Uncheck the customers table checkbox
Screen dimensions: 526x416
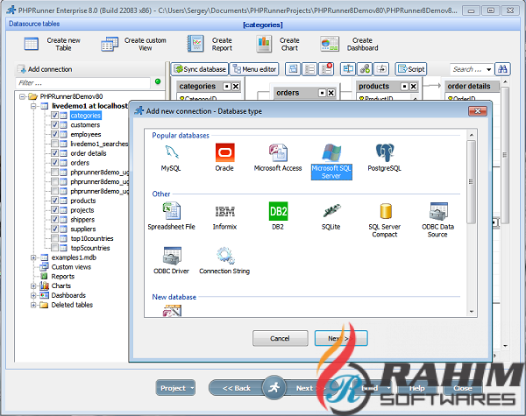click(54, 124)
